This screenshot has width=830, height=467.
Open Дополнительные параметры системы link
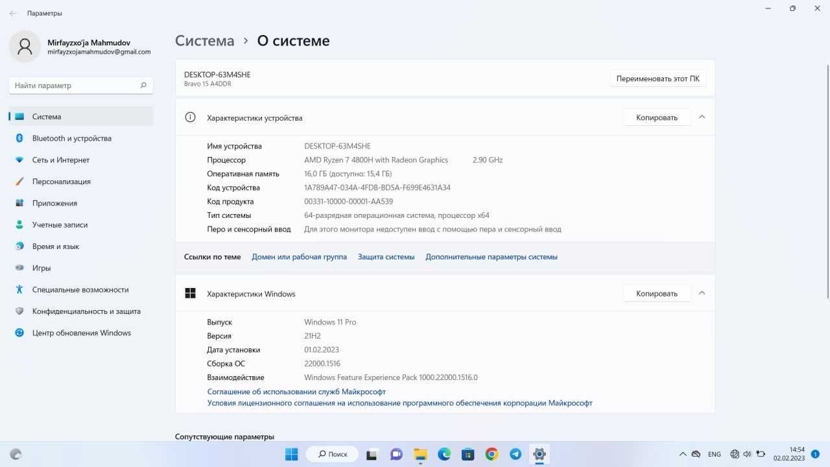492,257
